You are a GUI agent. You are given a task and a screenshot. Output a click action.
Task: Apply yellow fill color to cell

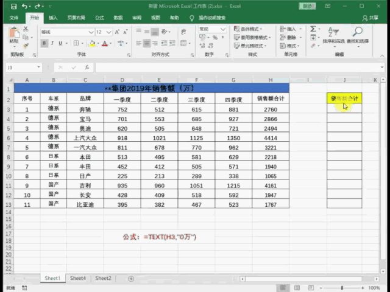92,43
